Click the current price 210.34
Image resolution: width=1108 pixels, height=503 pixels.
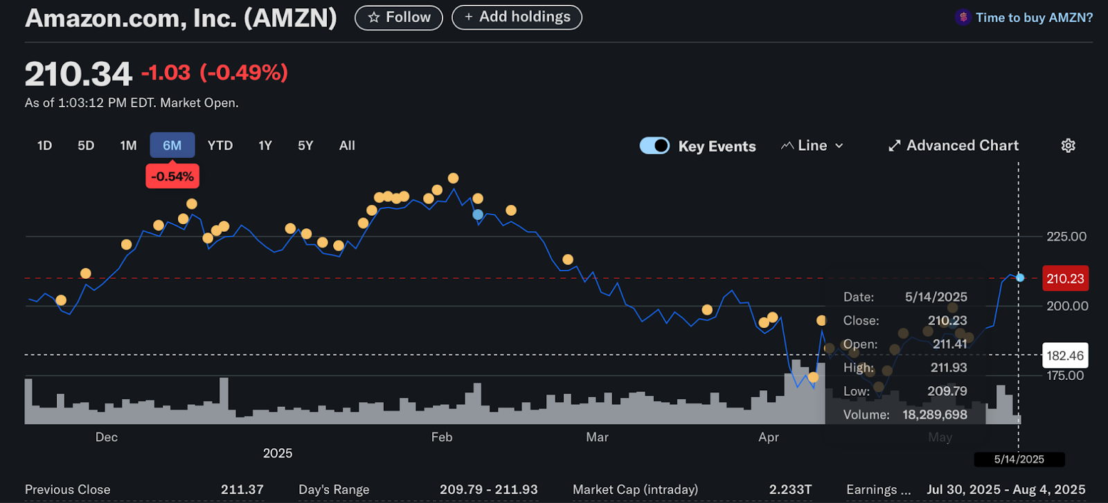[78, 74]
